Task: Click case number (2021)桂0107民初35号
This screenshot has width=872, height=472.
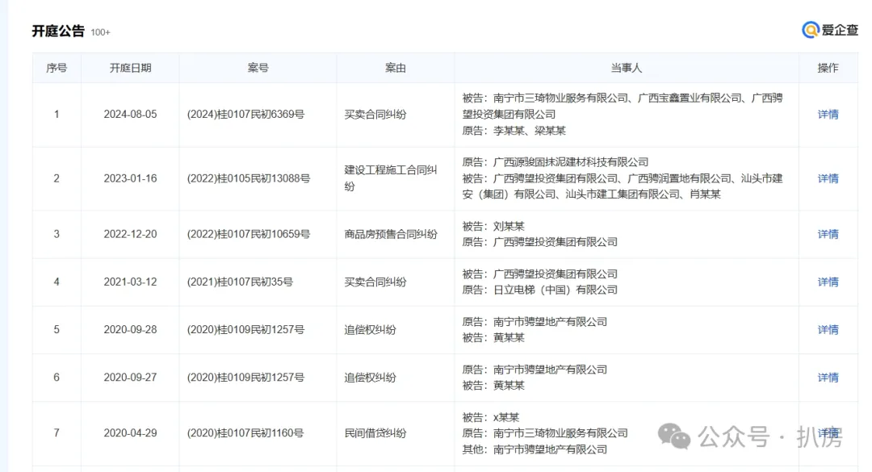Action: (x=240, y=282)
